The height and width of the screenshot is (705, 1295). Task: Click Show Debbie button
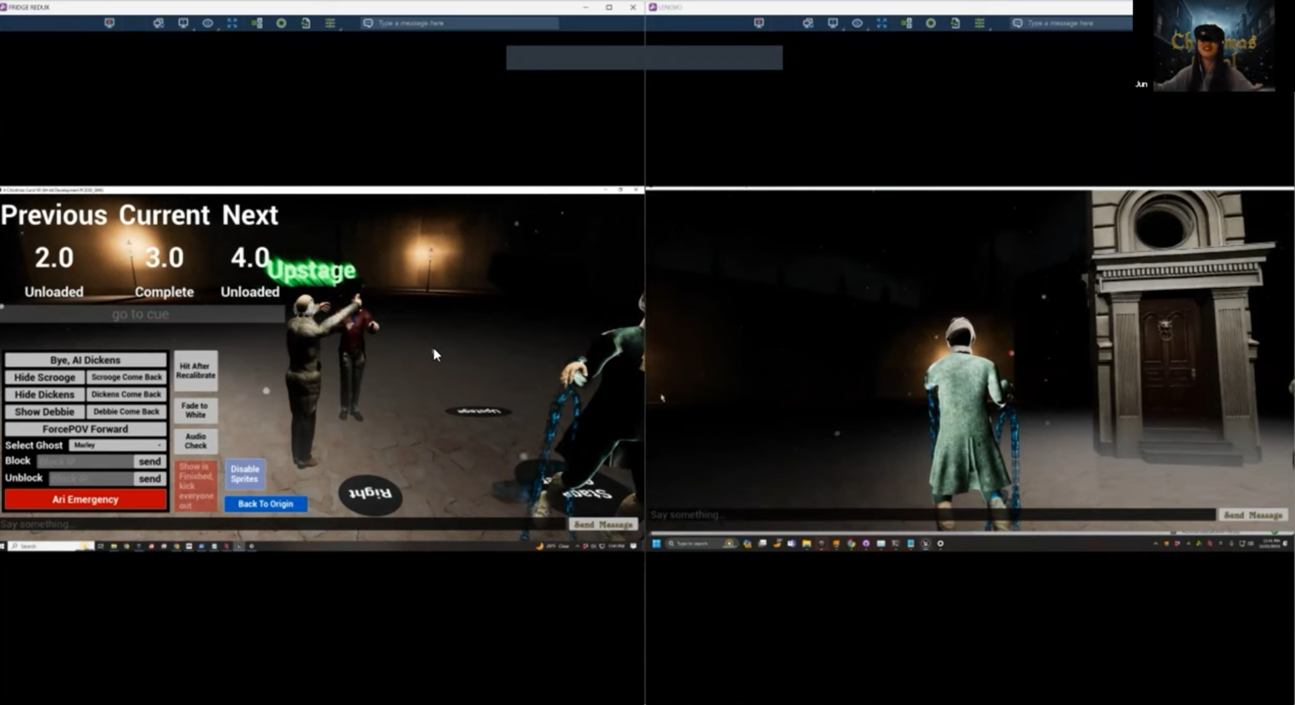point(45,411)
